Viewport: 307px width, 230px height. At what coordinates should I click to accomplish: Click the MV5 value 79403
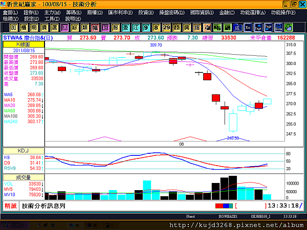pos(35,189)
